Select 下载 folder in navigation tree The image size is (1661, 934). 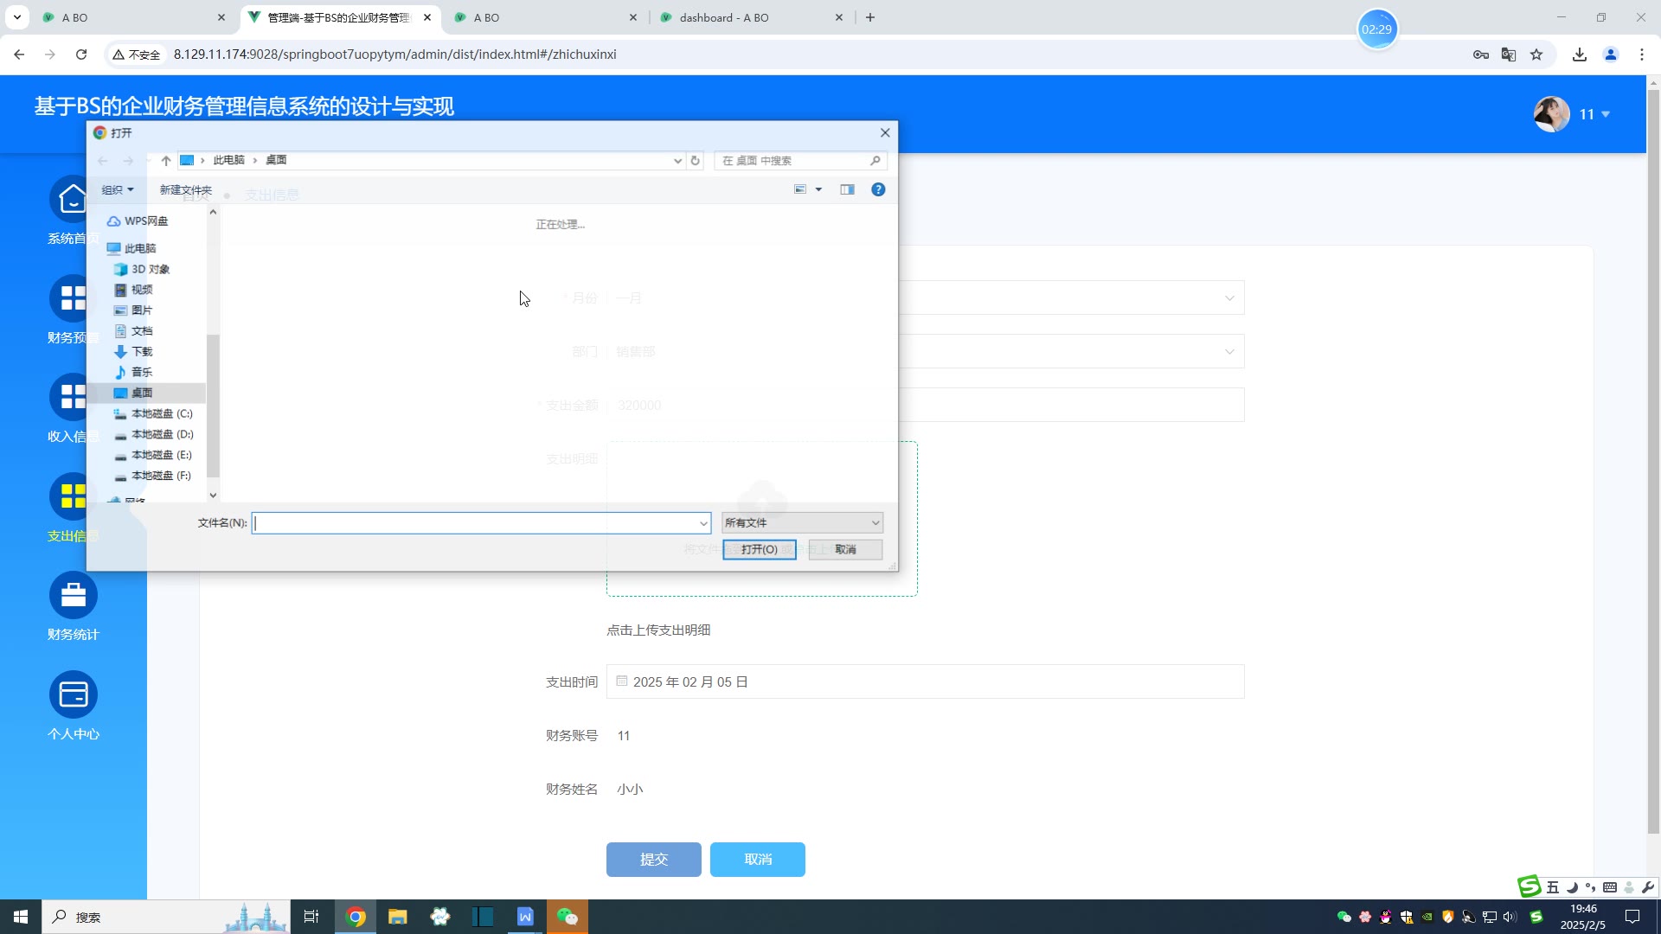click(x=142, y=352)
